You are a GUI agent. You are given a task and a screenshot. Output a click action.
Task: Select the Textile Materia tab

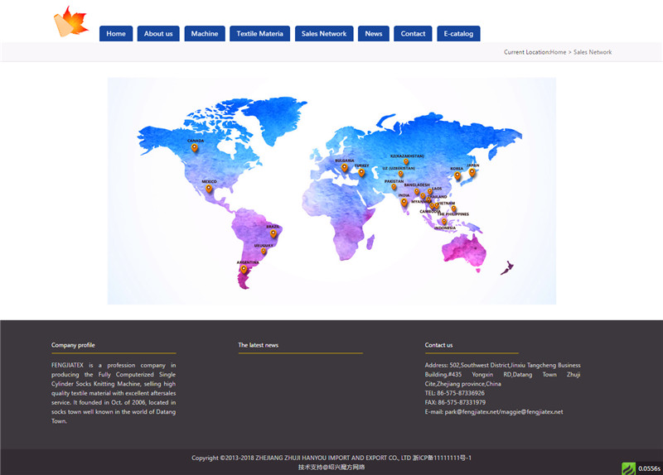[259, 34]
